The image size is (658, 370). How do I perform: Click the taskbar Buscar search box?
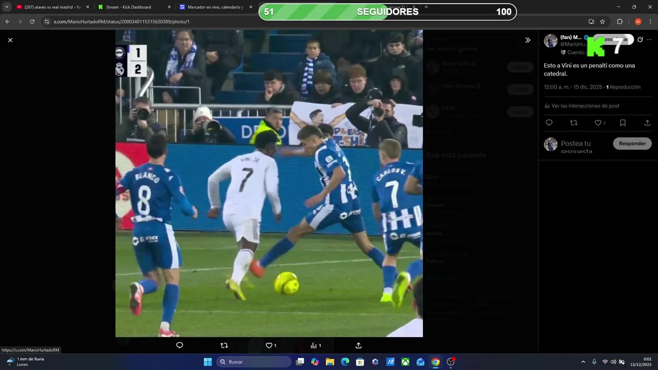[254, 362]
